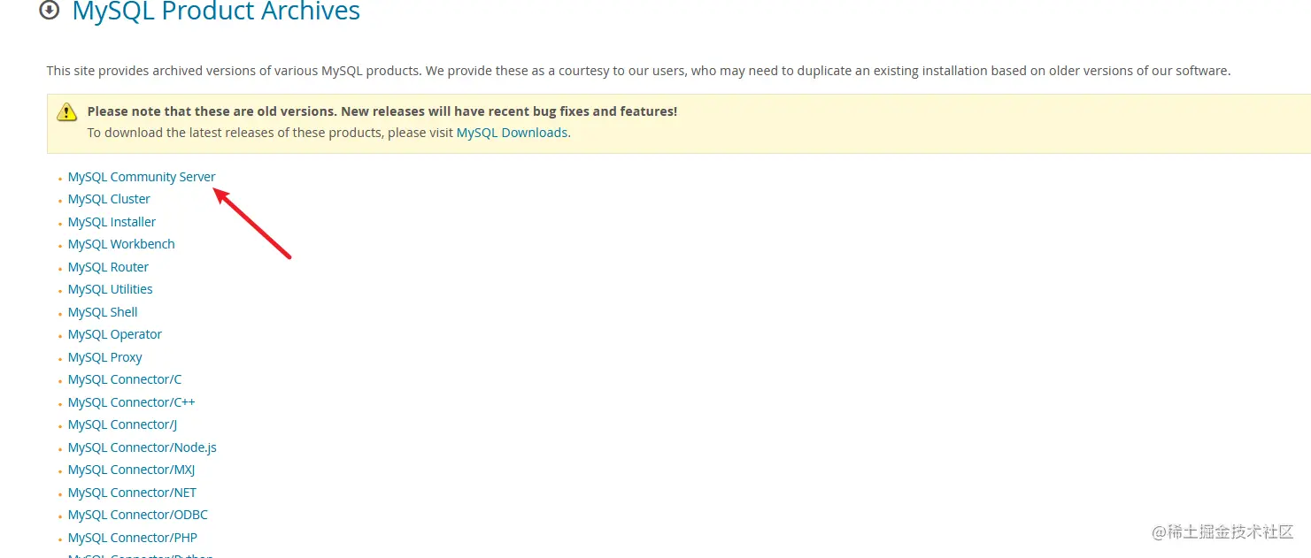Image resolution: width=1311 pixels, height=558 pixels.
Task: Open the MySQL Connector/J link
Action: [122, 424]
